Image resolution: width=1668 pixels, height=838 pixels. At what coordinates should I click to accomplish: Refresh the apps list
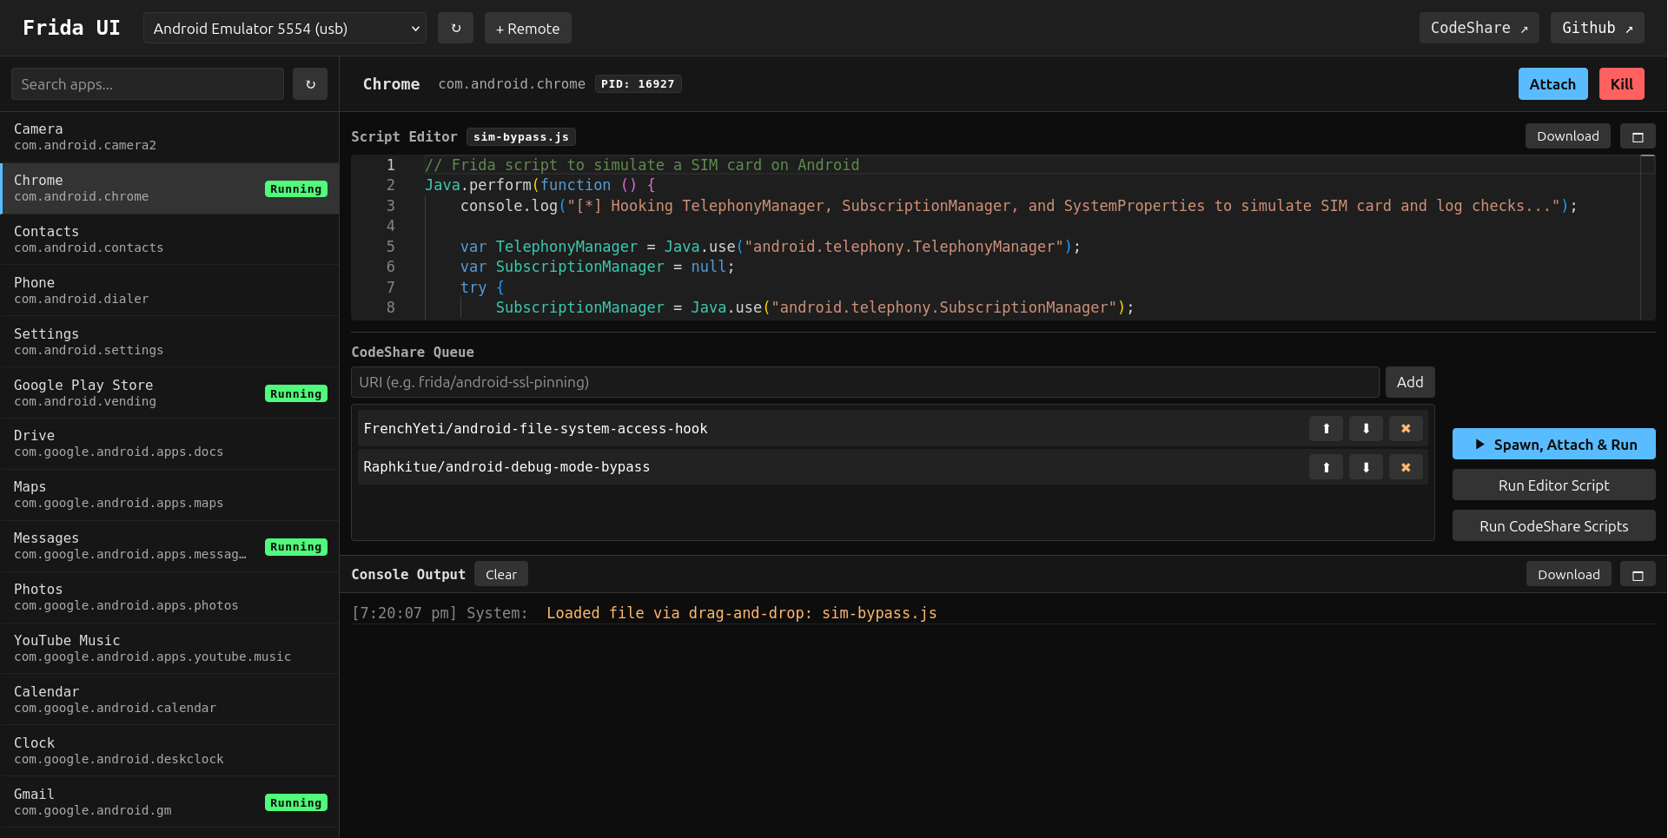tap(310, 84)
